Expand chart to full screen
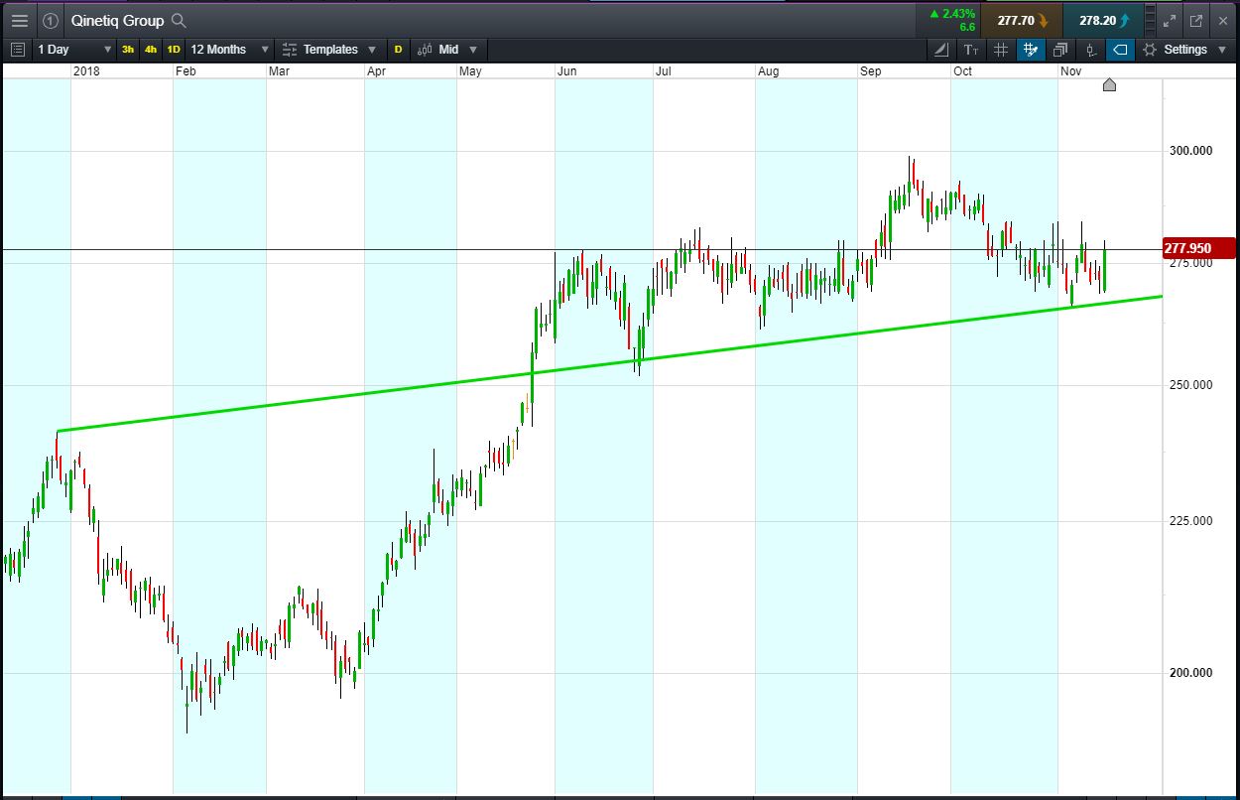The image size is (1240, 800). click(1171, 20)
